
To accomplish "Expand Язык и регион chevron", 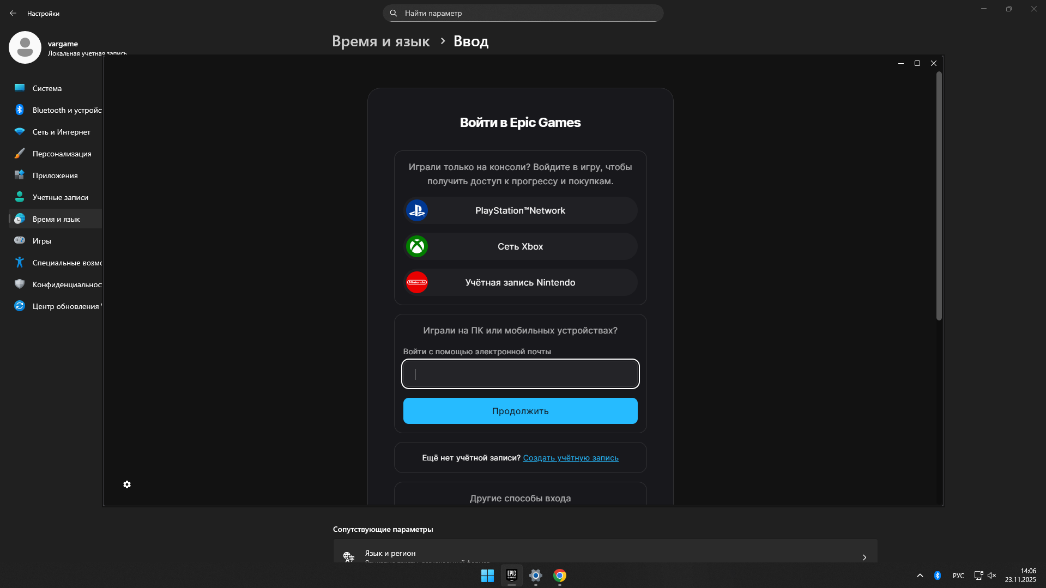I will [864, 557].
